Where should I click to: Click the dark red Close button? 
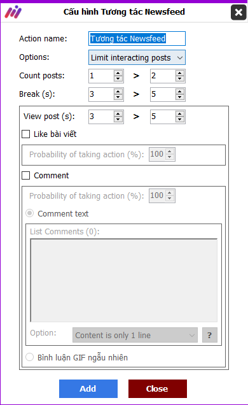(158, 388)
